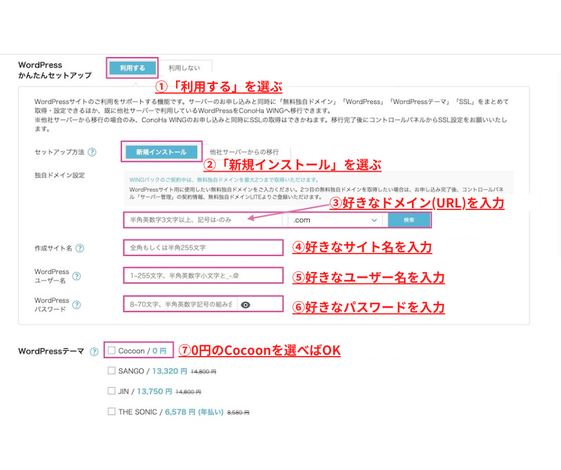Viewport: 561px width, 470px height.
Task: Click the WordPressかんたんセットアップ heading
Action: (x=55, y=70)
